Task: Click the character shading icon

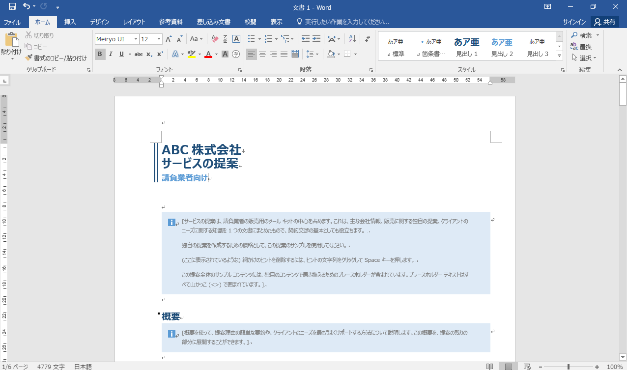Action: coord(225,54)
